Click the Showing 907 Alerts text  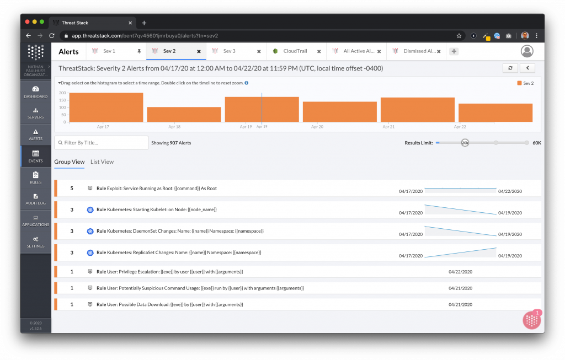click(171, 143)
